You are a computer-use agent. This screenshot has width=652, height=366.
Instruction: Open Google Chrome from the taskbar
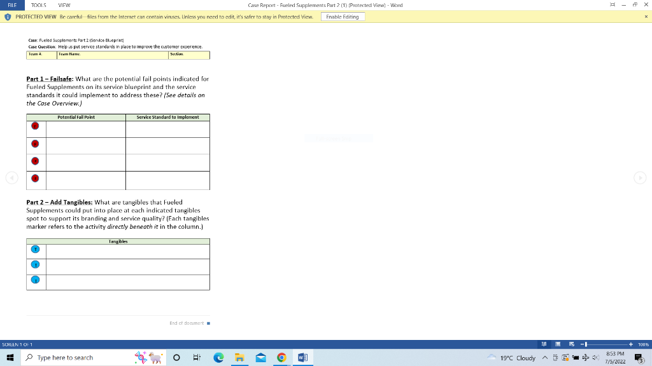point(281,357)
